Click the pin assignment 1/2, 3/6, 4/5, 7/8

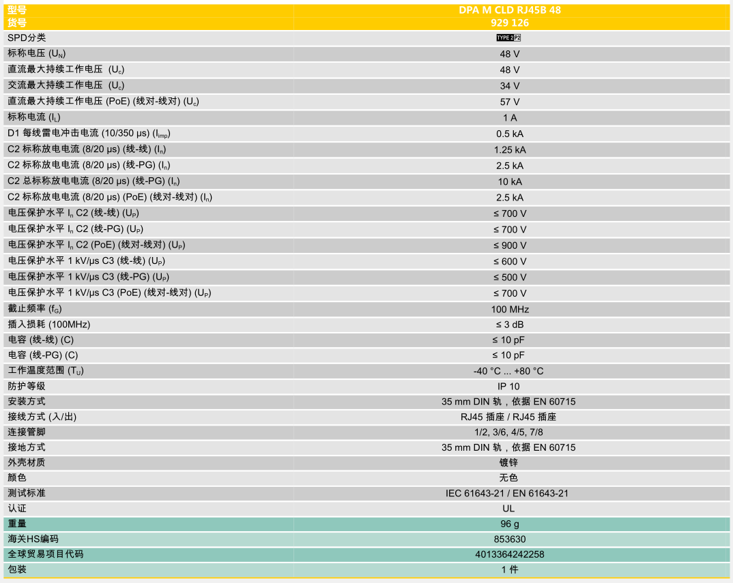click(x=509, y=432)
